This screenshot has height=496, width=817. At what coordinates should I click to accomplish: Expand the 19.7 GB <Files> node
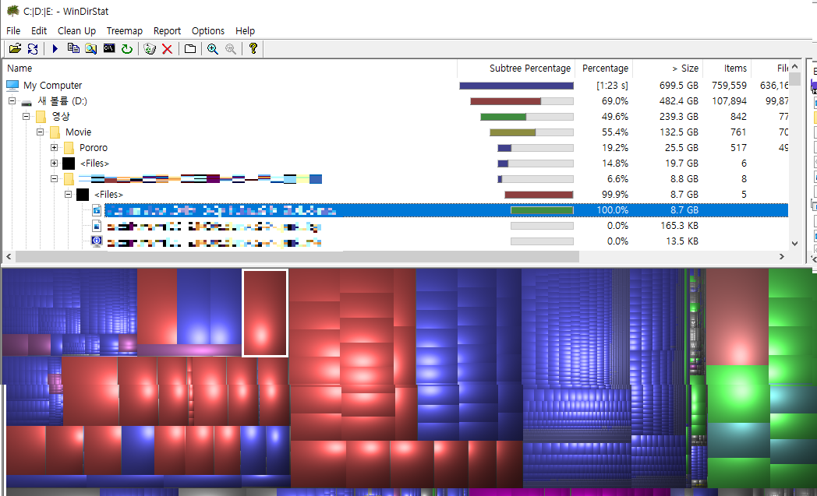(x=55, y=164)
